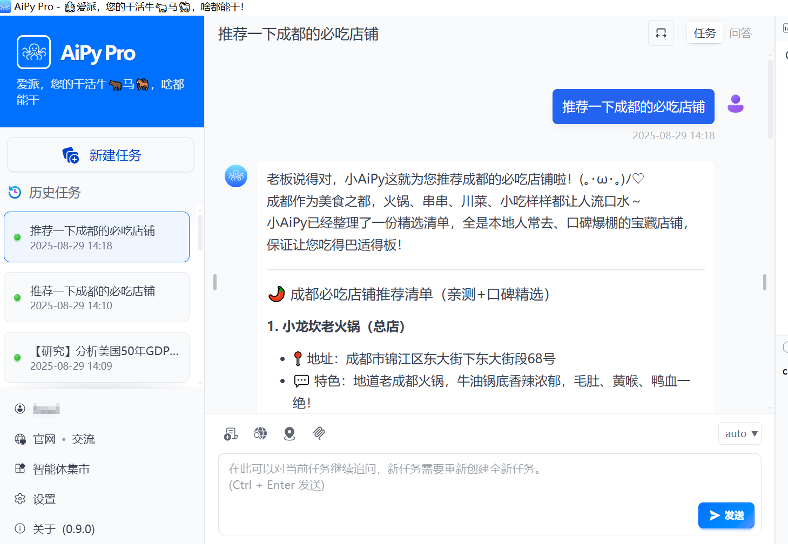Switch to the 任务 mode
The height and width of the screenshot is (544, 788).
[x=704, y=33]
